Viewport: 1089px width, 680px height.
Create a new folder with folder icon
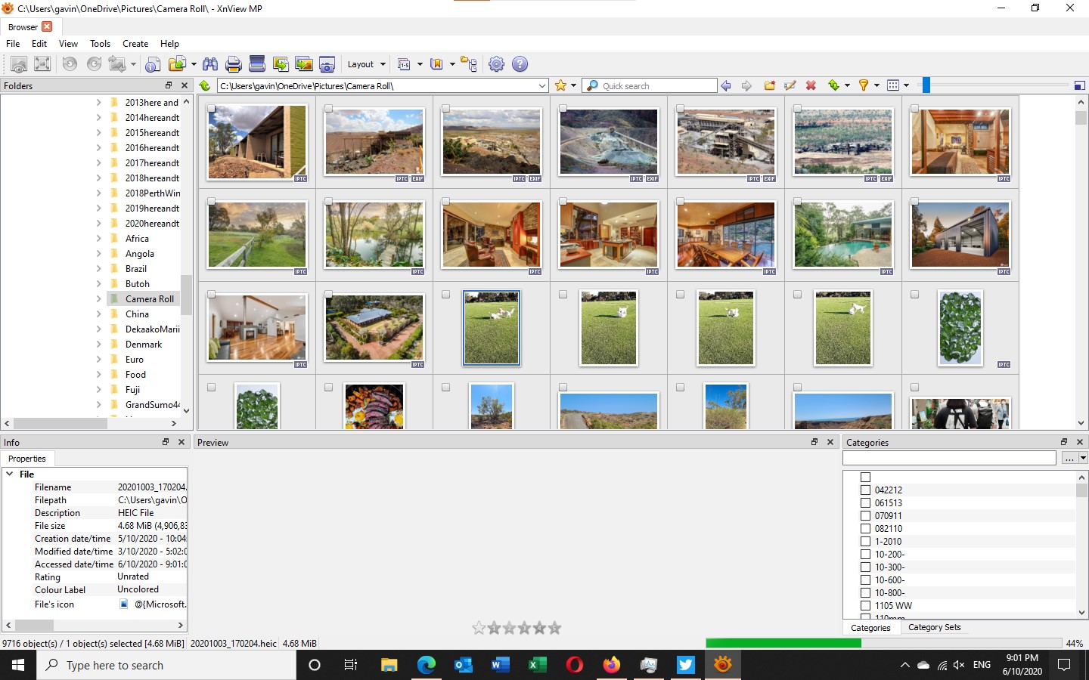pos(770,85)
